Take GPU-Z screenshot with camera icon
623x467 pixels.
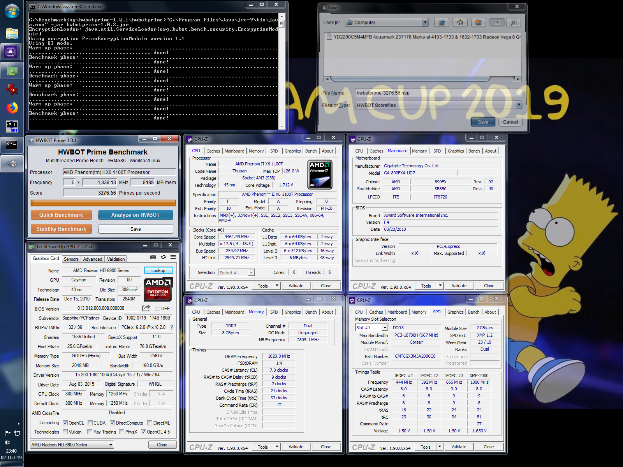pos(153,257)
